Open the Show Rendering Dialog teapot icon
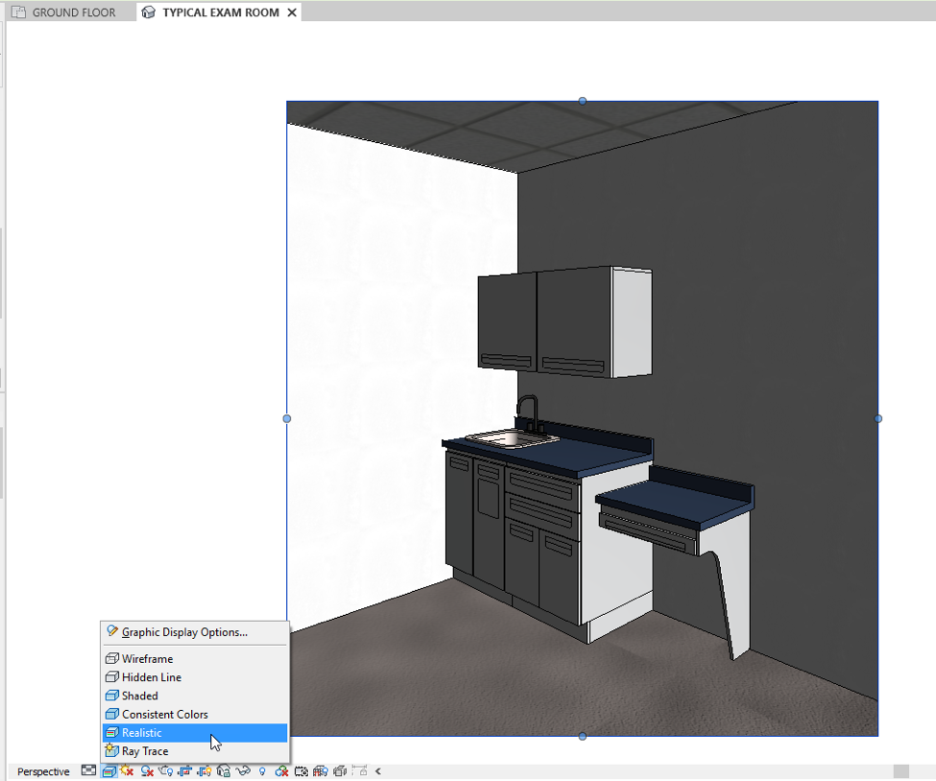This screenshot has width=936, height=781. [x=165, y=770]
